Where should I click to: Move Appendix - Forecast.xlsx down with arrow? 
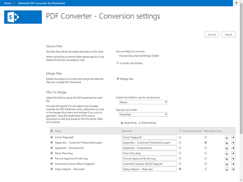click(233, 148)
